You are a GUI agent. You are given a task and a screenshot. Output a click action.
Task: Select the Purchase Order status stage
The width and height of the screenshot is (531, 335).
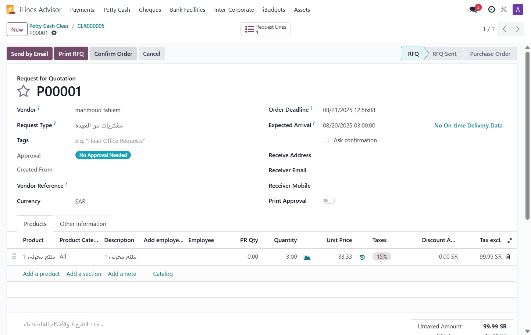490,54
